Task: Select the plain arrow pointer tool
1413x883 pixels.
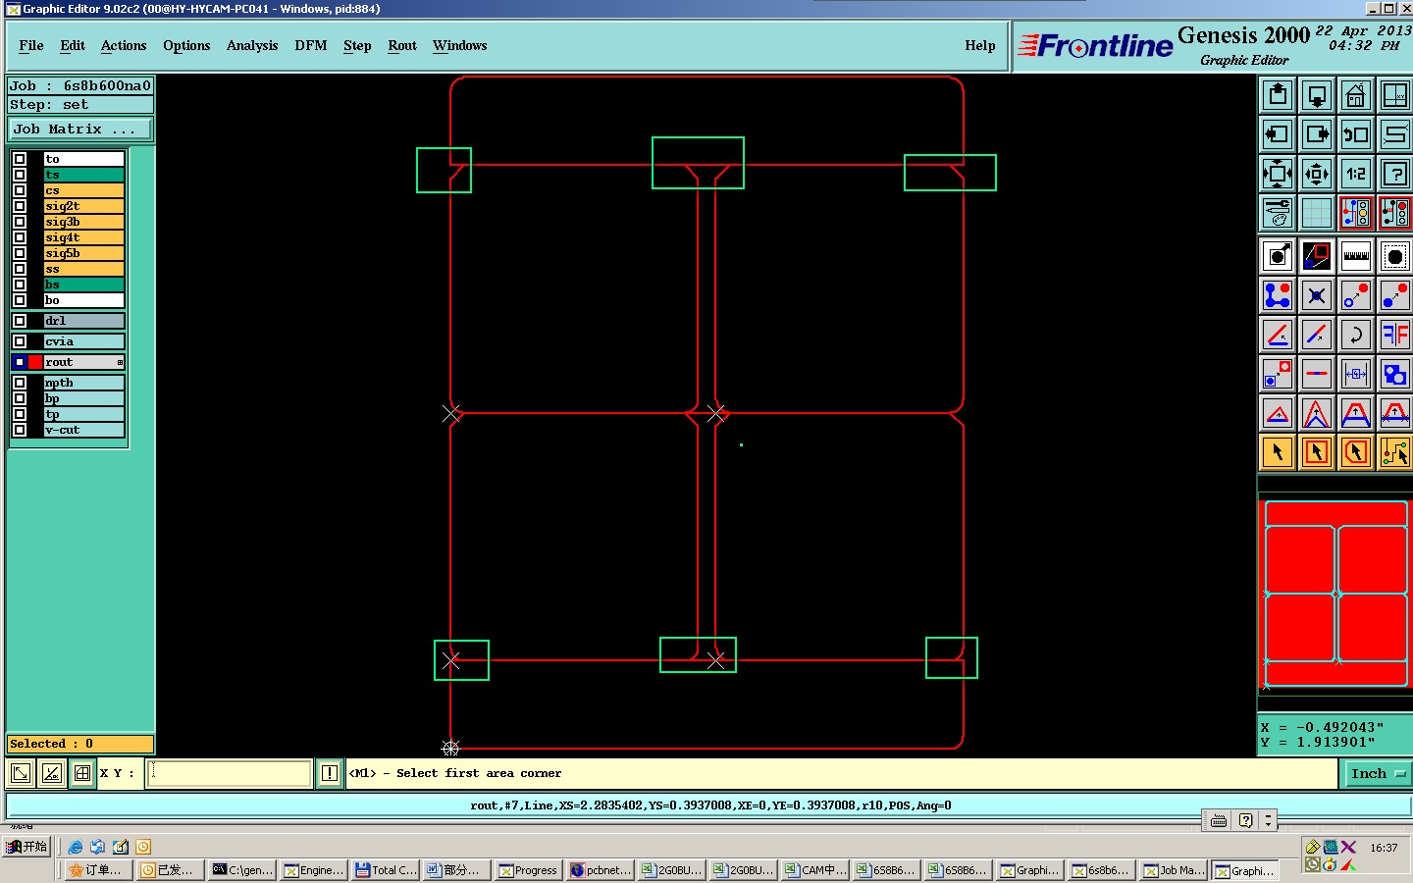Action: click(1278, 452)
